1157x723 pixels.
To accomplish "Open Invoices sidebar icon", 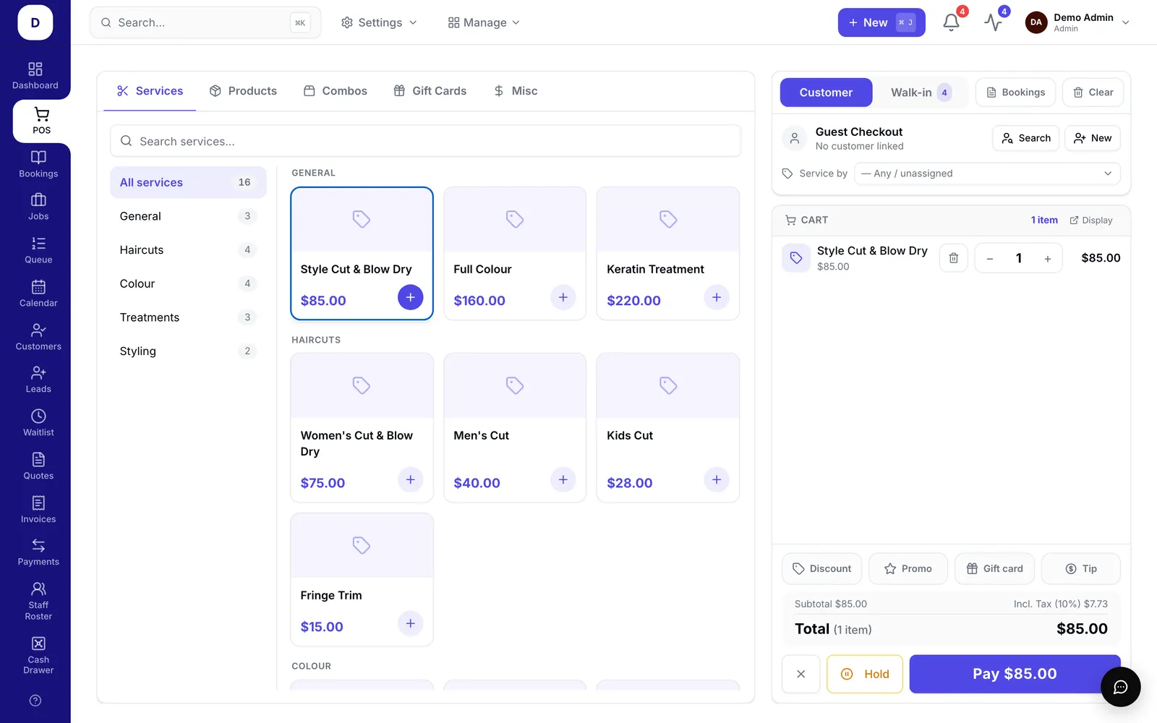I will [38, 510].
